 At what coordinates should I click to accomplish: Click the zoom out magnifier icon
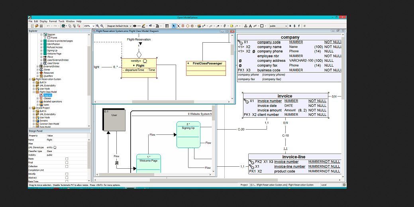click(102, 26)
